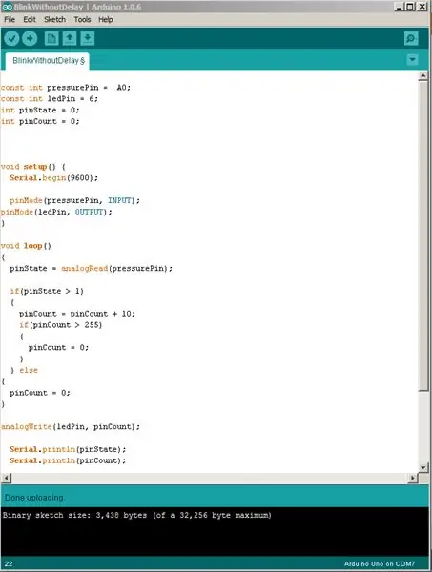Click the 'int pinState = 0;' line
Viewport: 432px width, 572px height.
[x=40, y=111]
